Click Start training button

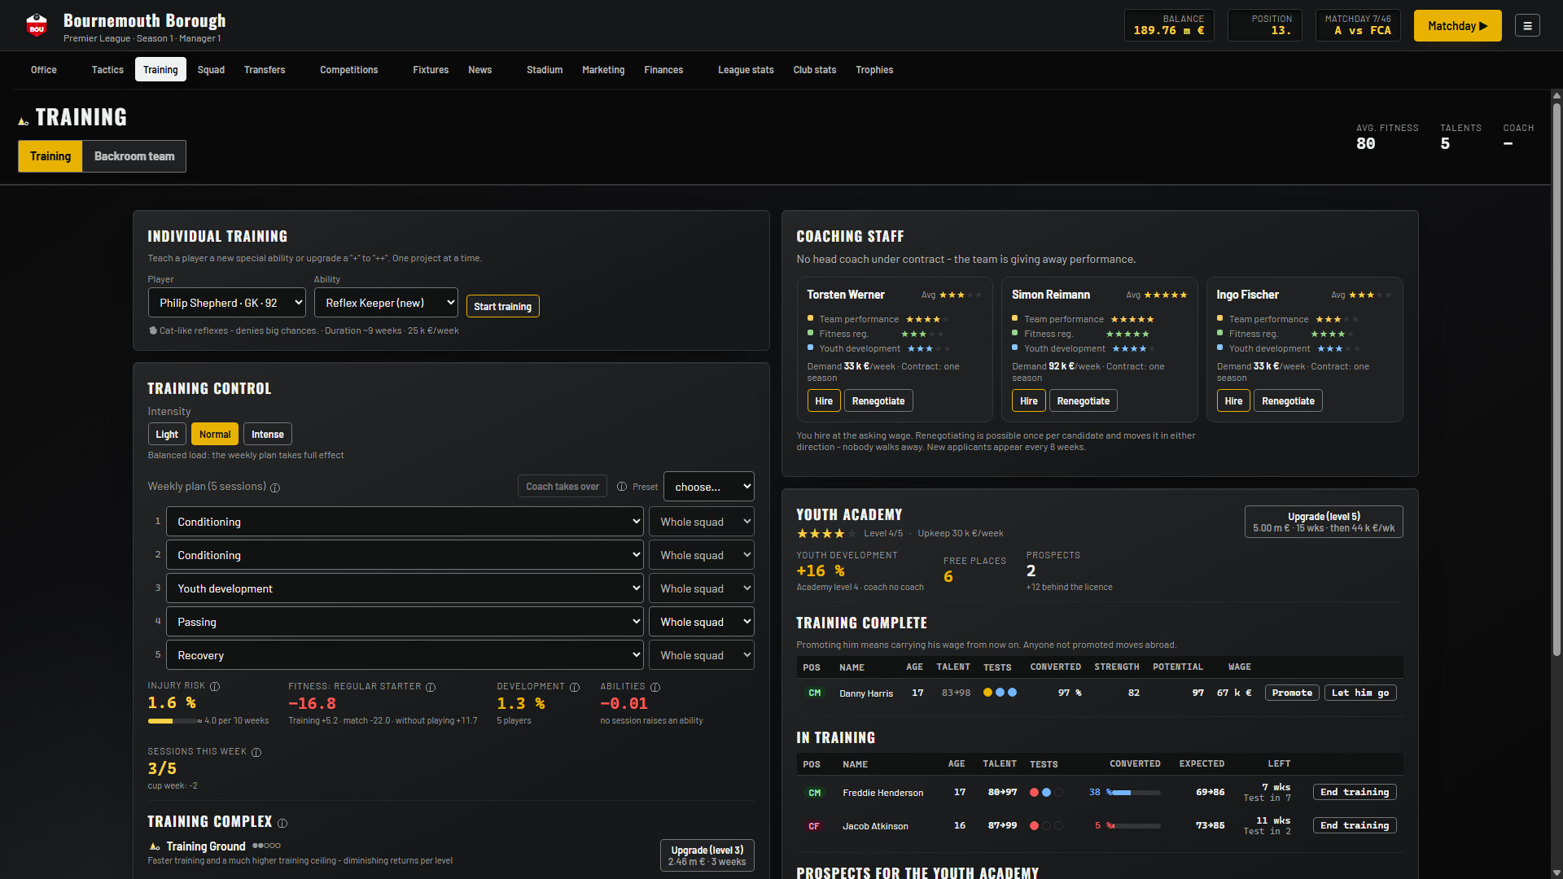click(502, 307)
